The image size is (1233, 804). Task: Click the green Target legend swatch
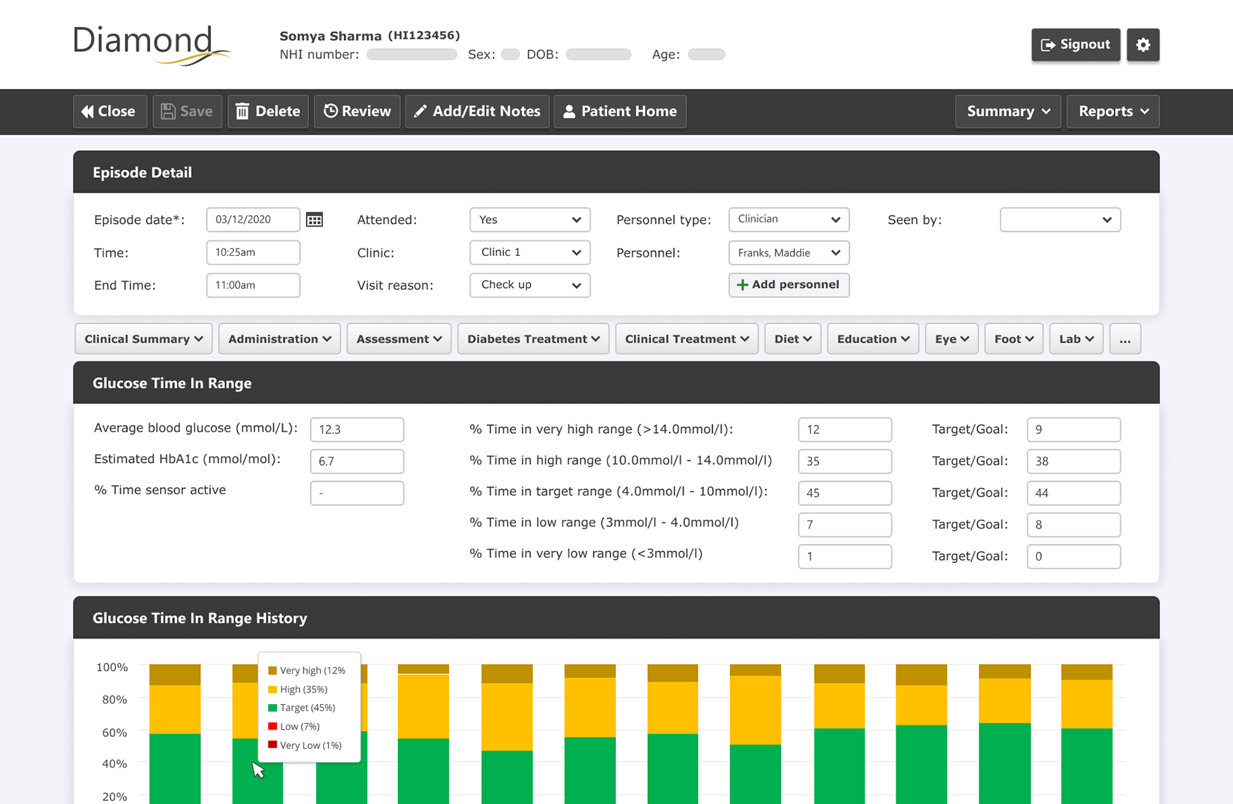tap(273, 708)
